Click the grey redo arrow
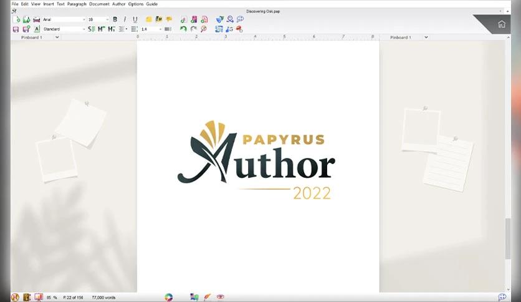The width and height of the screenshot is (521, 302). 194,29
